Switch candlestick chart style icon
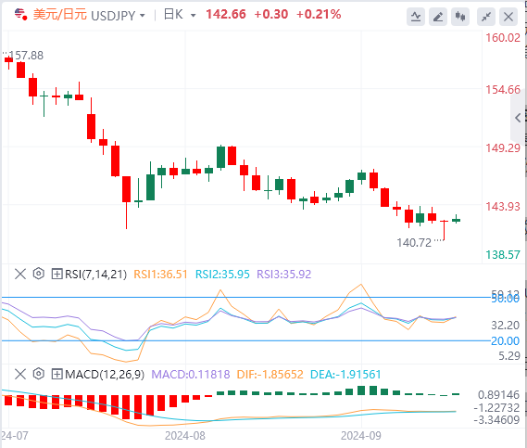Viewport: 527px width, 448px height. click(x=460, y=17)
